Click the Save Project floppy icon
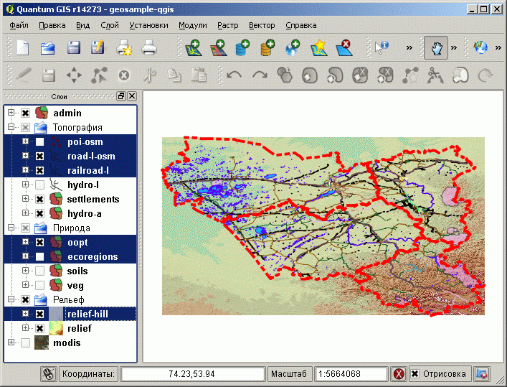Screen dimensions: 507x387 coord(73,48)
